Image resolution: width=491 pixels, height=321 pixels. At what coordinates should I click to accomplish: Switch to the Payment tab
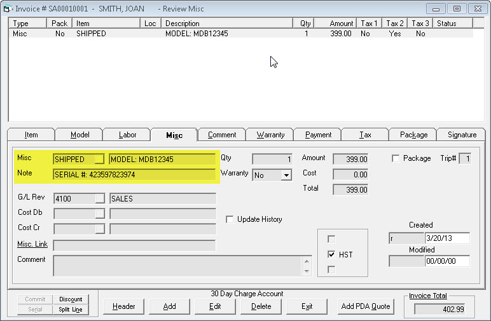click(318, 135)
